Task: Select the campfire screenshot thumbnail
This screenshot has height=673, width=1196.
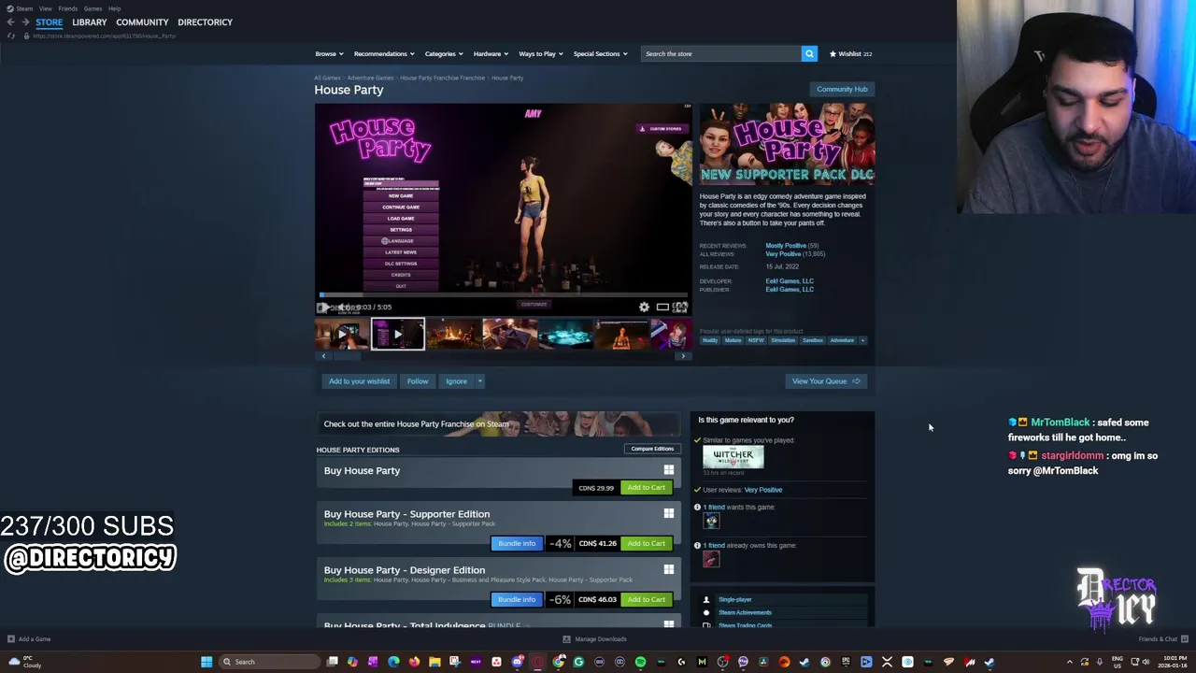Action: pos(453,334)
